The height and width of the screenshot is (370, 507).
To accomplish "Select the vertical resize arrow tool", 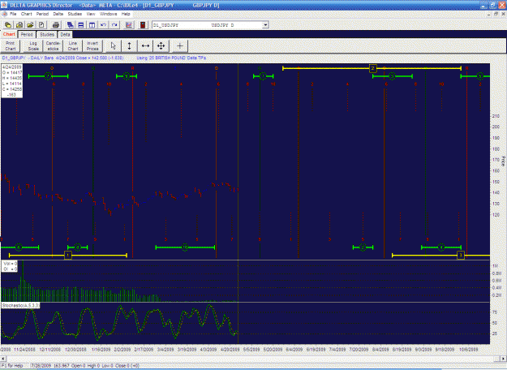I will [129, 46].
